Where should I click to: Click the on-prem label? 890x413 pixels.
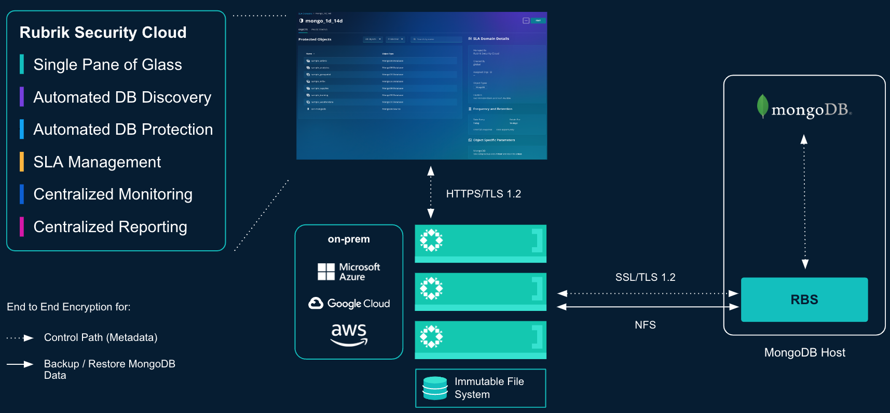coord(349,239)
